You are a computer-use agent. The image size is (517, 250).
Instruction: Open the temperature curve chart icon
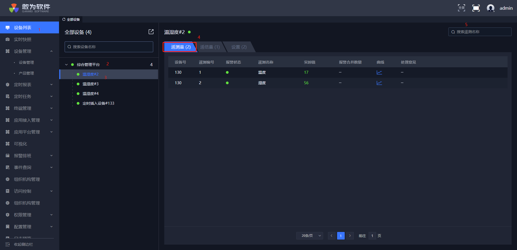(x=379, y=72)
